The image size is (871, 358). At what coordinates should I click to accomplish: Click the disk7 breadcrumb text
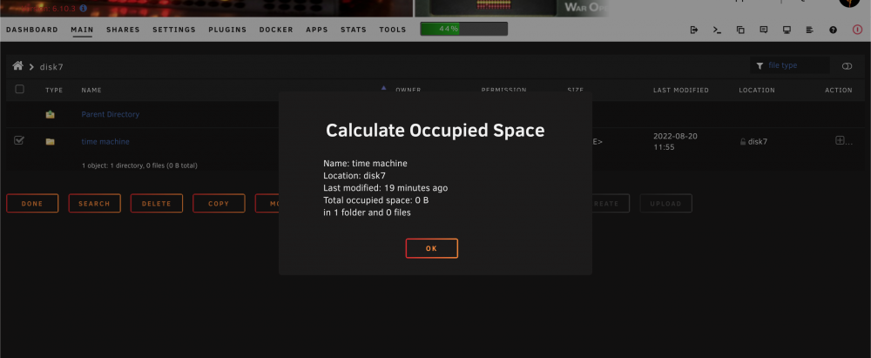[x=51, y=67]
